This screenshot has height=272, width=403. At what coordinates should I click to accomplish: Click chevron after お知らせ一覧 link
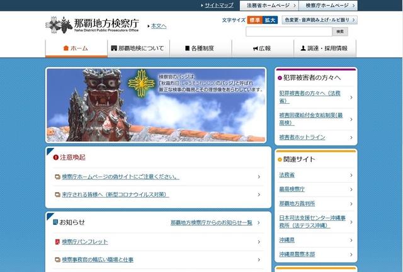[259, 223]
